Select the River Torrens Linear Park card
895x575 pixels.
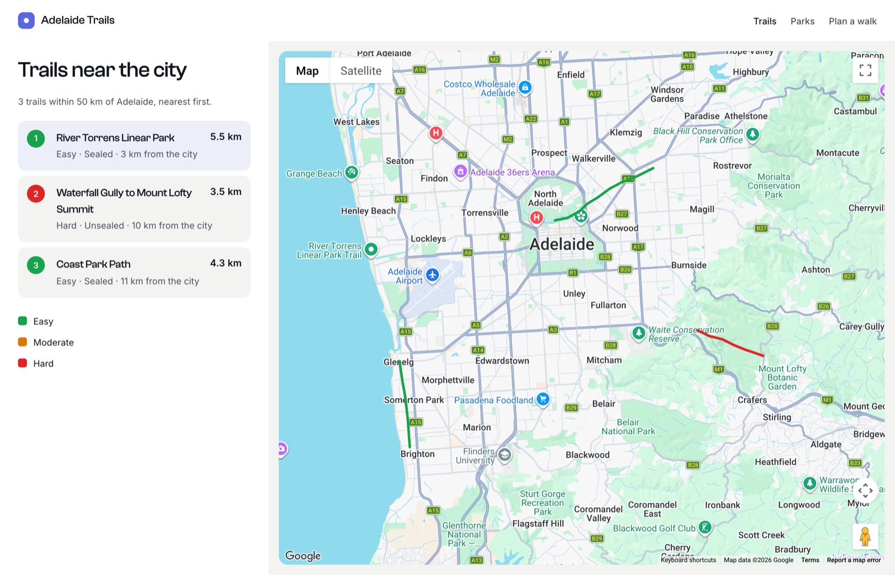point(134,145)
